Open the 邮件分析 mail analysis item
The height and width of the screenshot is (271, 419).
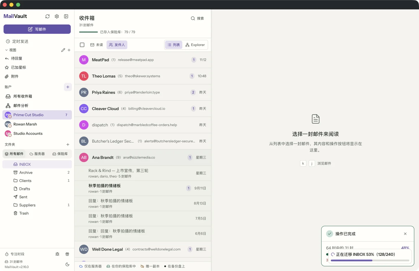(x=37, y=106)
